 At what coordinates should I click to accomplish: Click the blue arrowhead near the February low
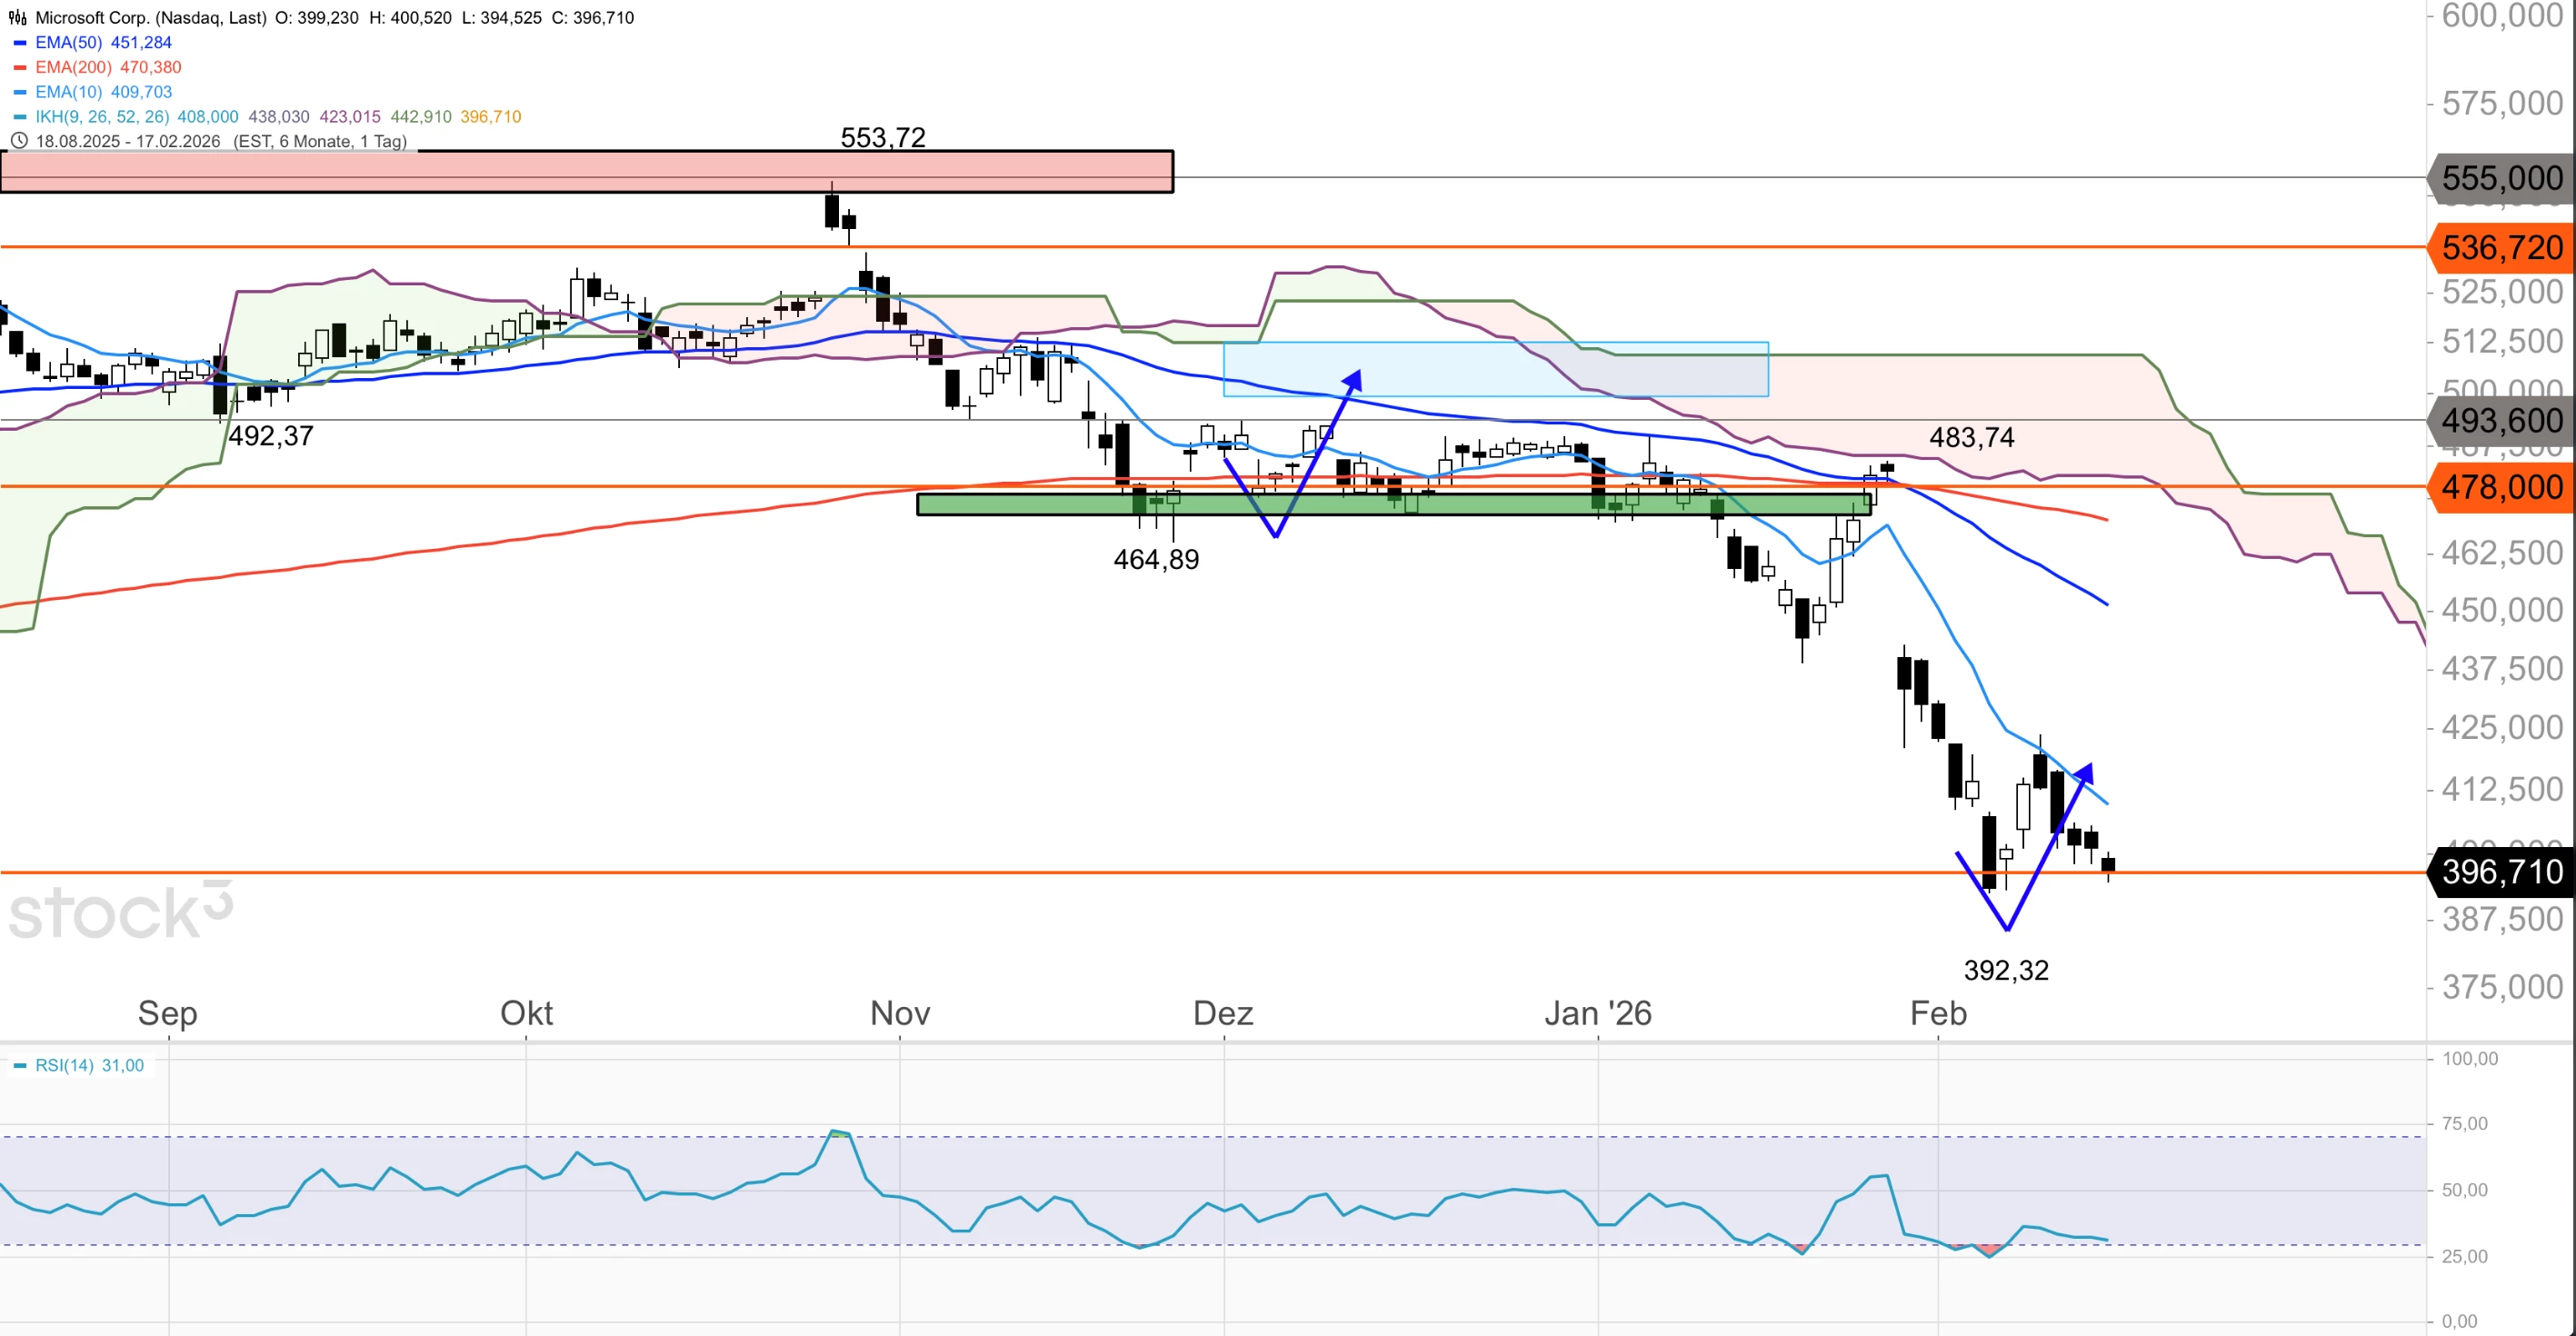[x=2084, y=773]
